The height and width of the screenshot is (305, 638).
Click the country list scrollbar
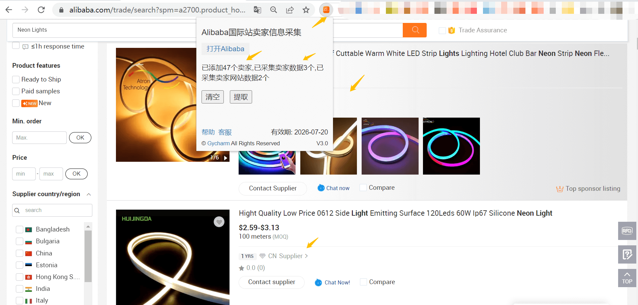(x=88, y=256)
